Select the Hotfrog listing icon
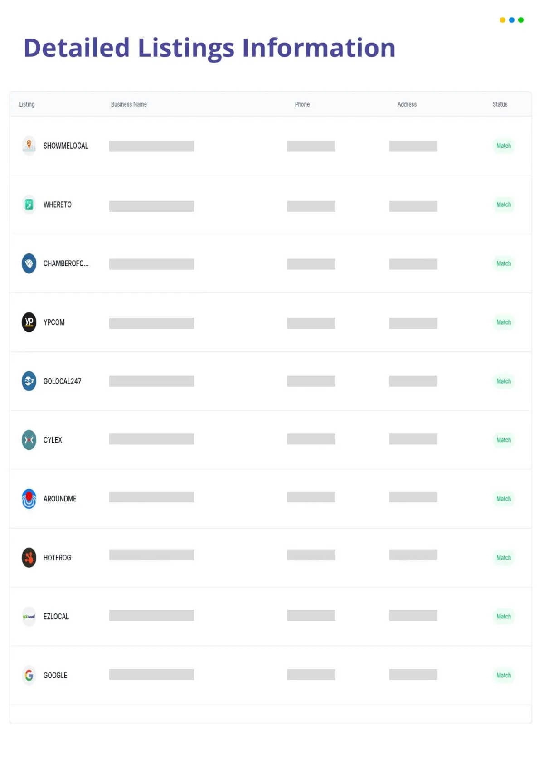544x769 pixels. 29,558
